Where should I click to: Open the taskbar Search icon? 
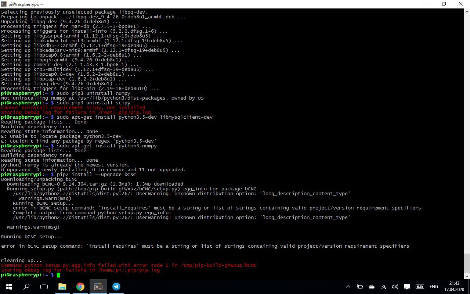click(26, 287)
